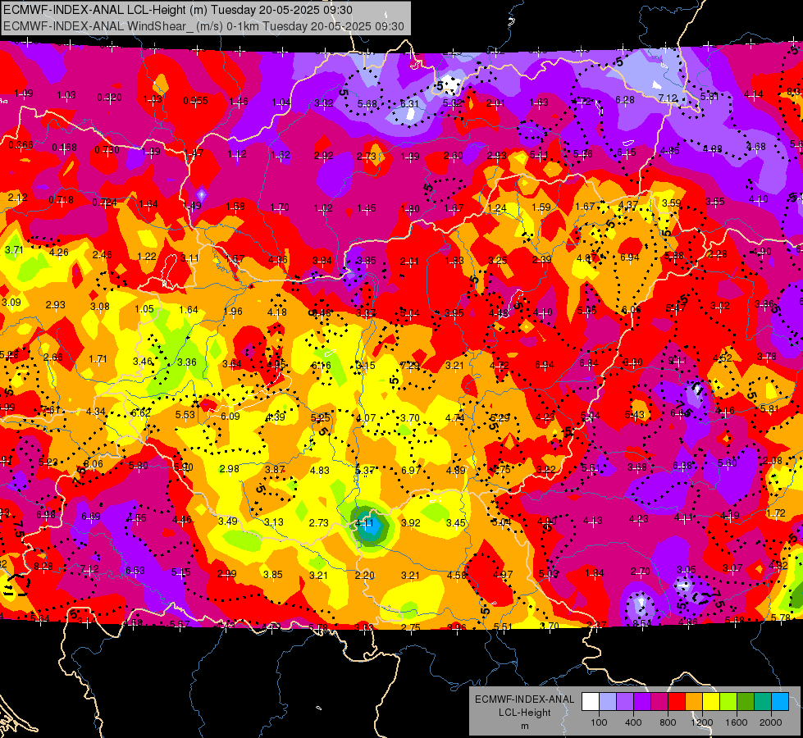Click the wind shear value 4.74
The image size is (803, 738).
(x=454, y=418)
